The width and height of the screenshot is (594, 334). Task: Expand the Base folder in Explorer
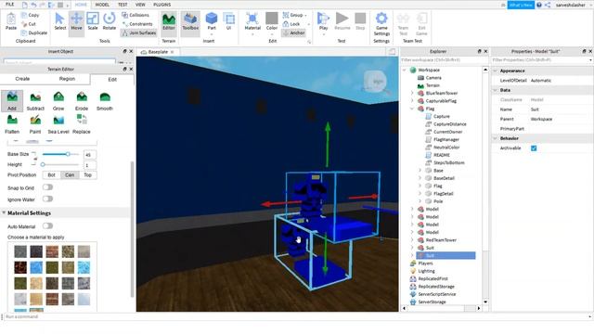420,171
